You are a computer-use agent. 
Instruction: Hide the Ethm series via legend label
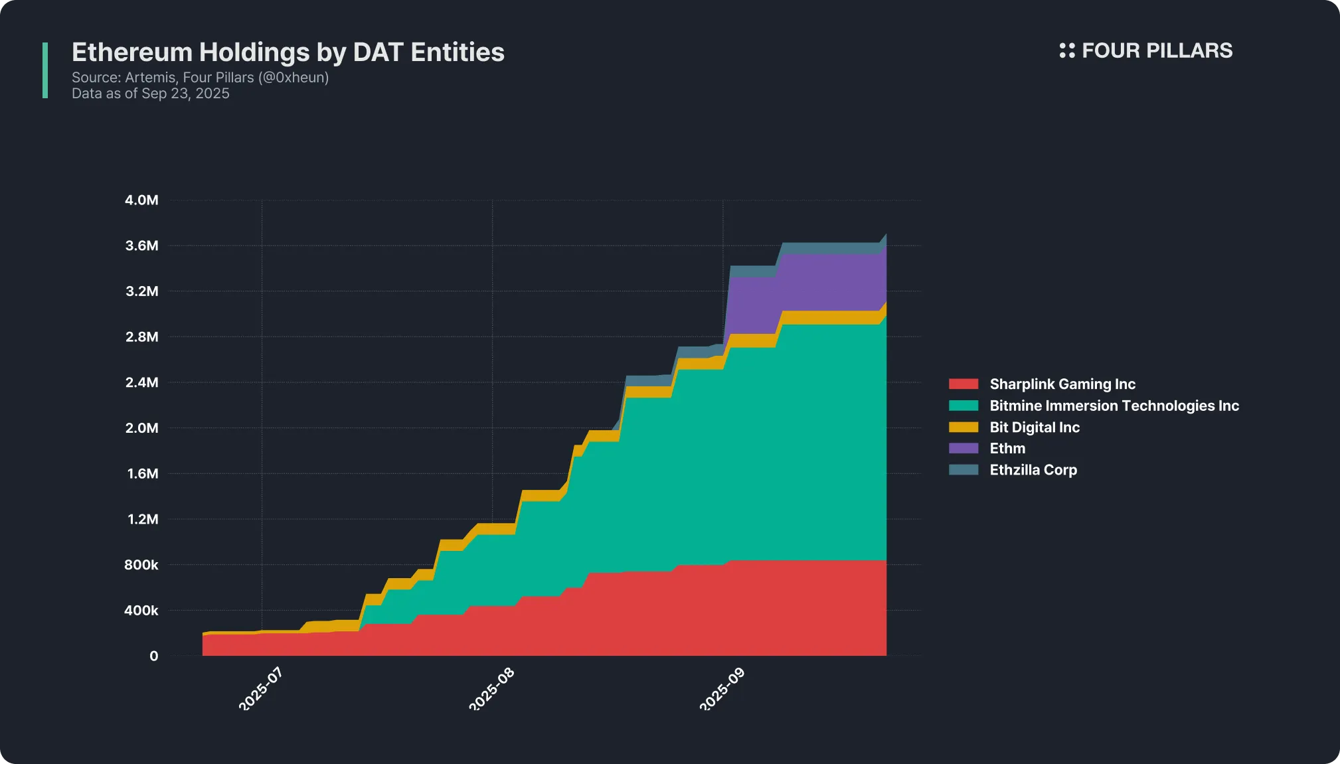click(1007, 448)
